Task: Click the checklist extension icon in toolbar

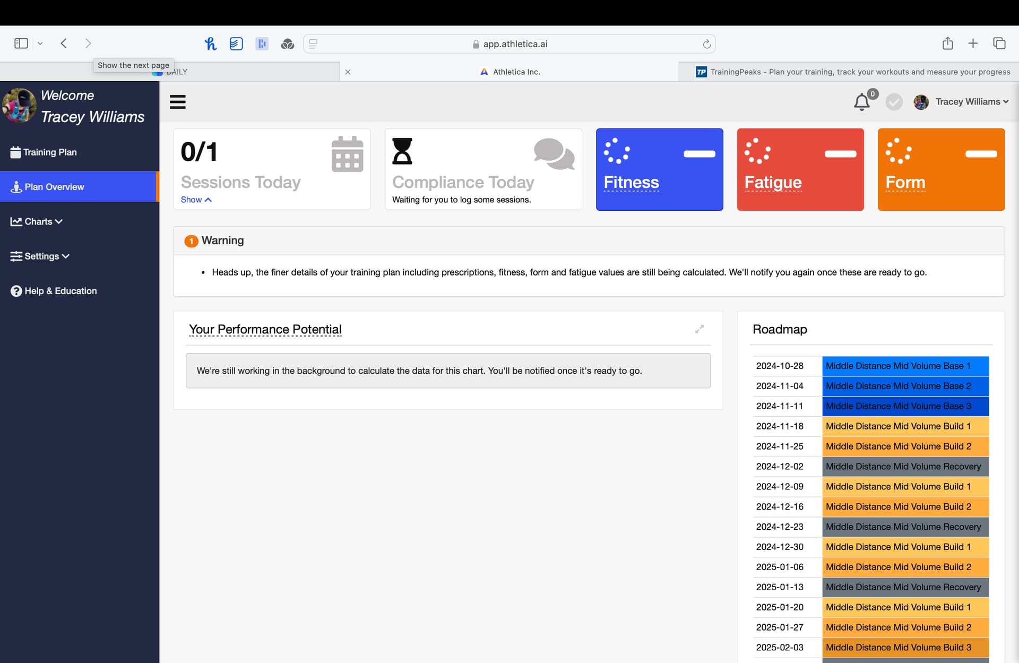Action: (x=236, y=44)
